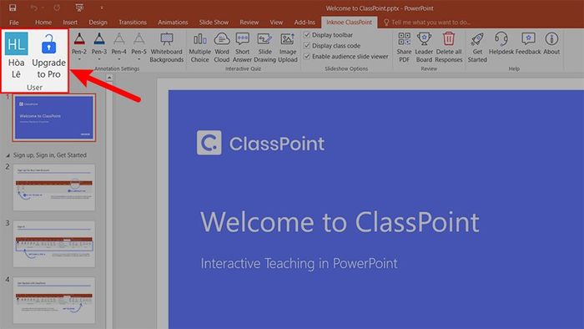Open Whiteboard Backgrounds settings
This screenshot has height=329, width=584.
(167, 48)
